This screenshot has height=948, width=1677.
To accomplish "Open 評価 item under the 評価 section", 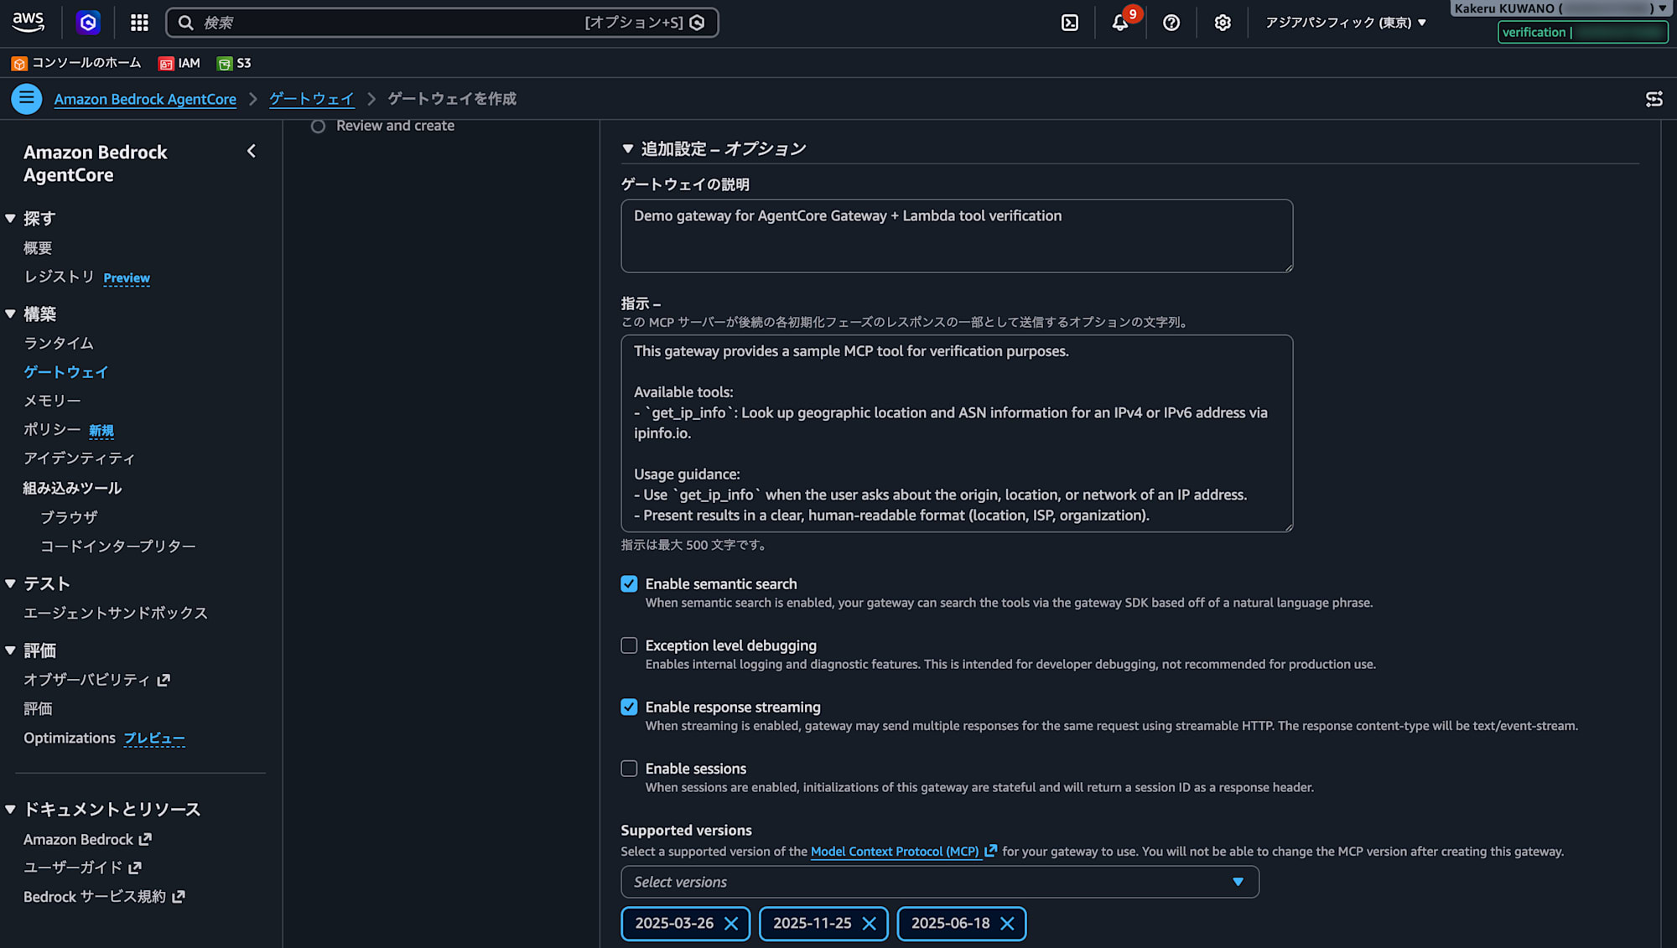I will [38, 709].
